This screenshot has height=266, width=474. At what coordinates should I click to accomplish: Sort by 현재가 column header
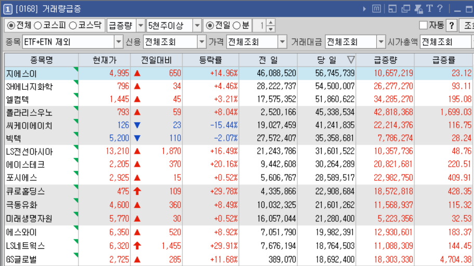(x=104, y=60)
